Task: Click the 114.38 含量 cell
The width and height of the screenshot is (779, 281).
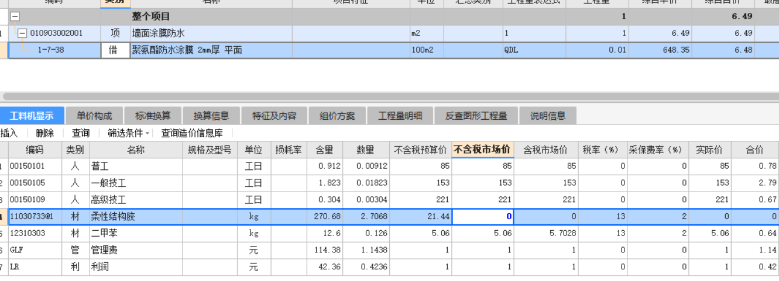Action: click(324, 251)
